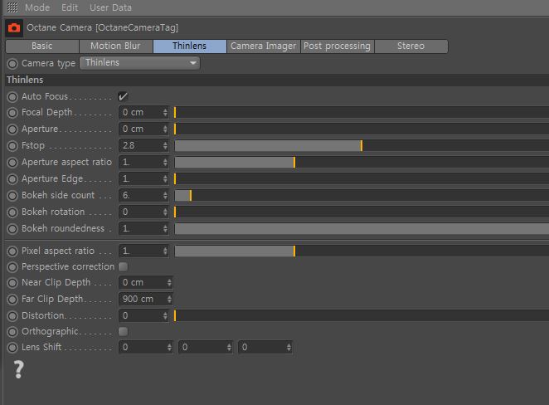The width and height of the screenshot is (549, 405).
Task: Toggle Orthographic animation dot
Action: click(x=12, y=332)
